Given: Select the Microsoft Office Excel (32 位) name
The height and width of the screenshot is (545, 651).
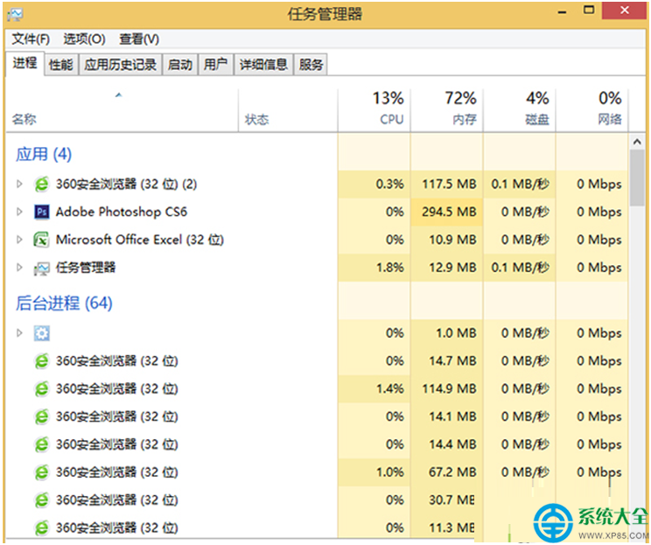Looking at the screenshot, I should 140,240.
